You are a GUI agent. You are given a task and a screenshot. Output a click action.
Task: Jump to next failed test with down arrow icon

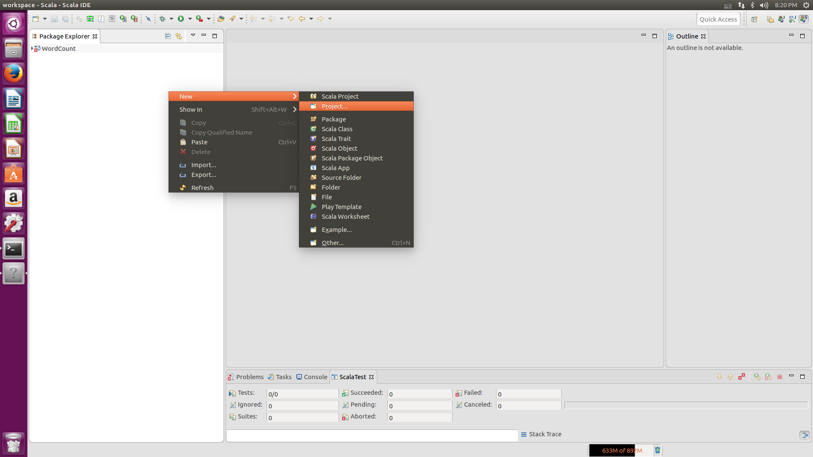point(719,377)
